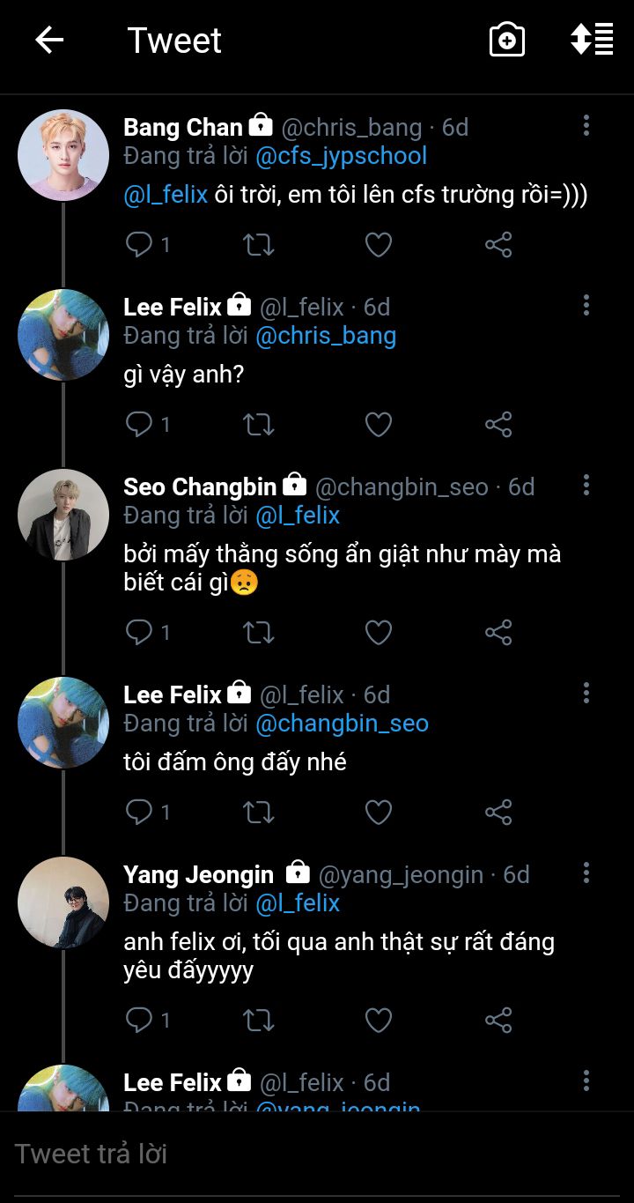Open Bang Chan's profile avatar
Viewport: 634px width, 1203px height.
(x=63, y=155)
